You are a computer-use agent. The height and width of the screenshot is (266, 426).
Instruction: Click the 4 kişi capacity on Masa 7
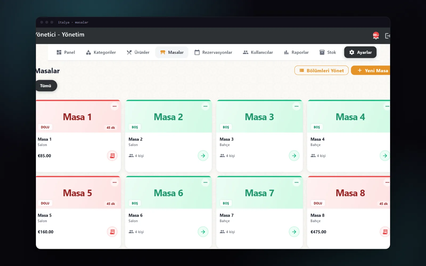227,232
